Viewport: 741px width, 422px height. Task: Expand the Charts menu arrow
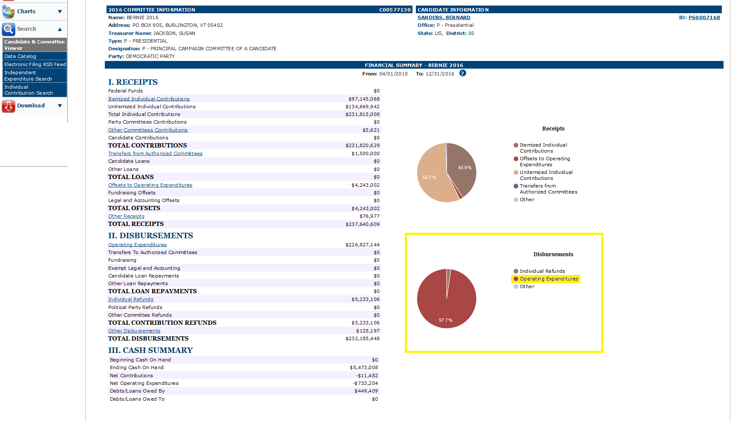(x=60, y=12)
